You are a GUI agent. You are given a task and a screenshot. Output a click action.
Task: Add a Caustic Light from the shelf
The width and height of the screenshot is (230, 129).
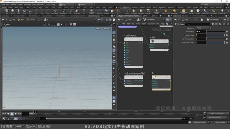coord(205,11)
